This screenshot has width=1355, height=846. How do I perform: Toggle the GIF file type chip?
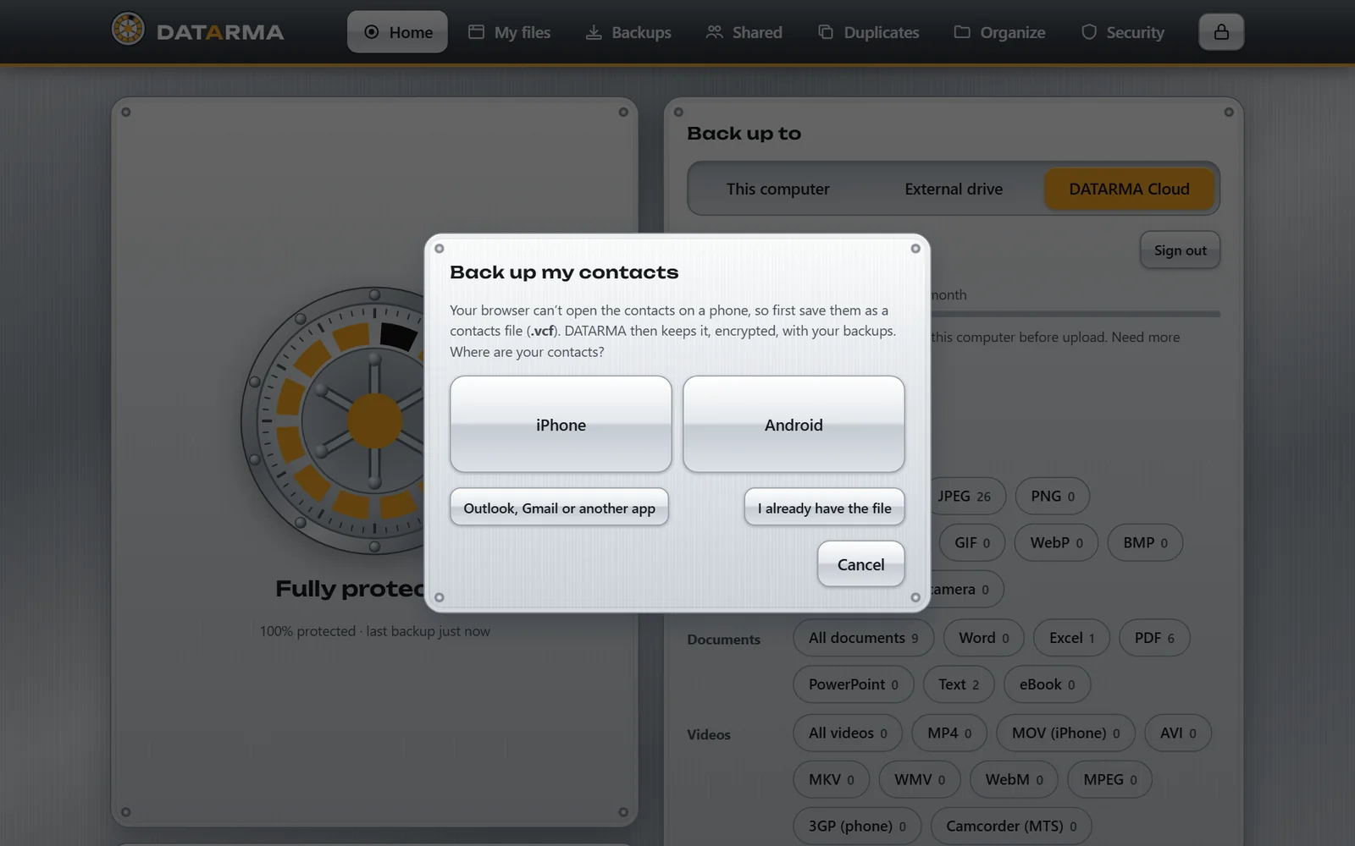click(x=971, y=542)
